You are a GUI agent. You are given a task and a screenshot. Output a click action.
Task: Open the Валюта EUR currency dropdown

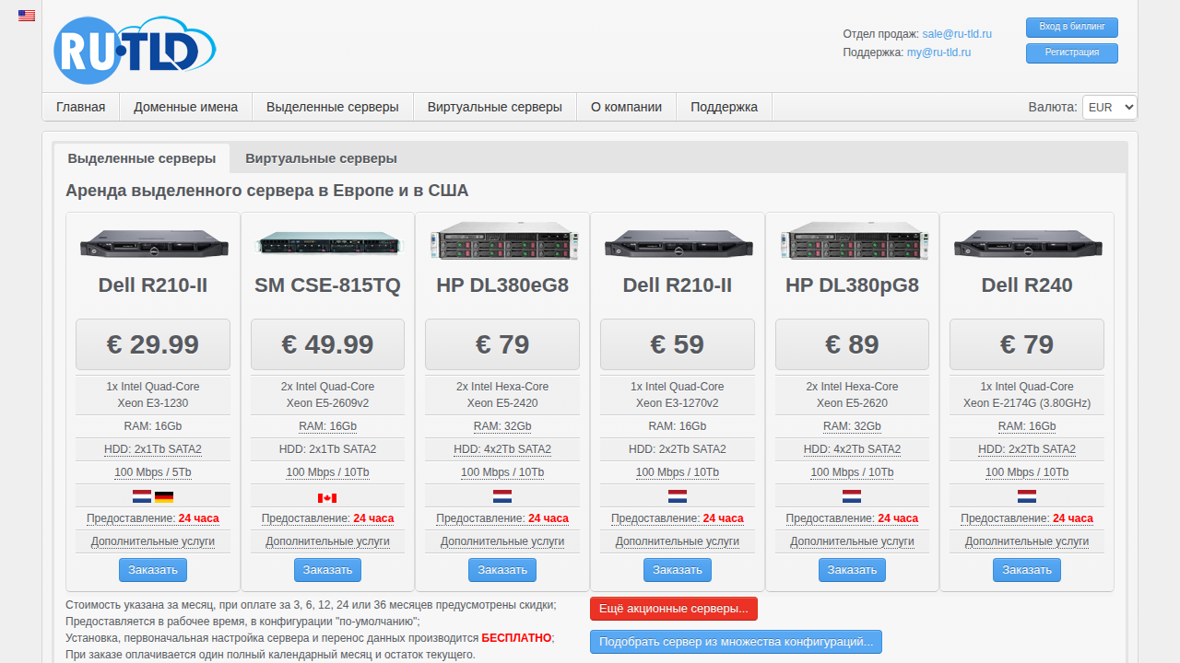click(x=1110, y=107)
